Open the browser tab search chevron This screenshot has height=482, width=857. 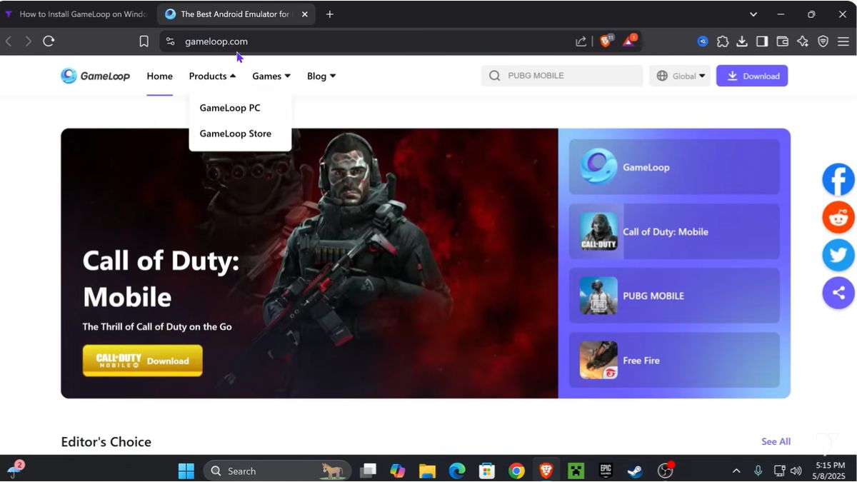(x=753, y=14)
